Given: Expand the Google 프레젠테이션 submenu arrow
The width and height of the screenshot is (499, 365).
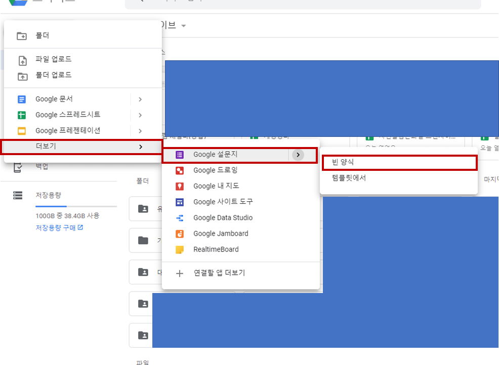Looking at the screenshot, I should coord(140,131).
